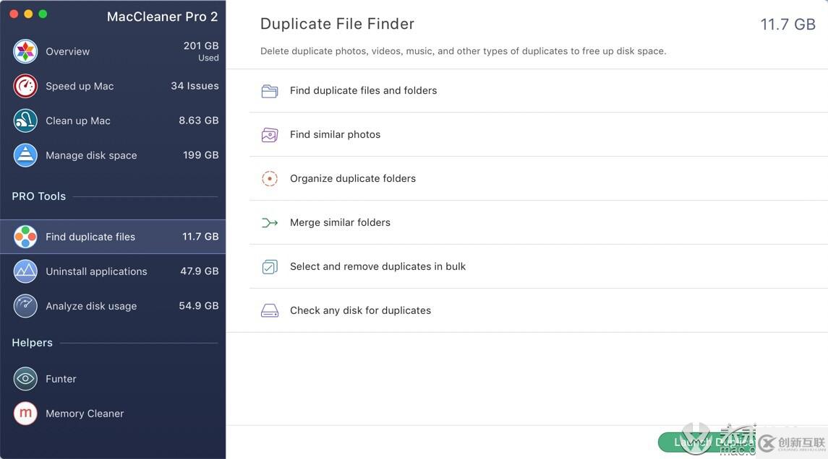Open the Funter helper

[113, 378]
